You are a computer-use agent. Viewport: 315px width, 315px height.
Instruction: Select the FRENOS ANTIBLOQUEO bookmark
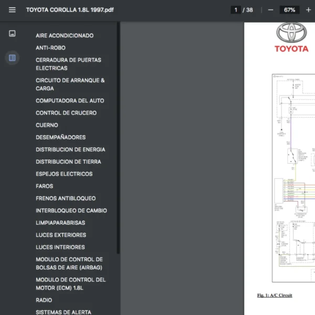point(66,198)
